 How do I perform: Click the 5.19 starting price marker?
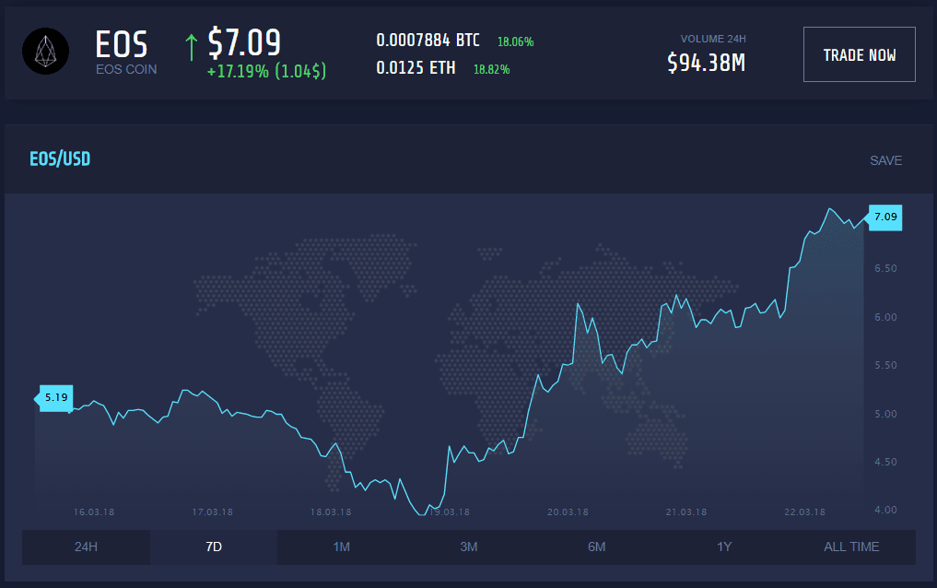click(x=55, y=398)
